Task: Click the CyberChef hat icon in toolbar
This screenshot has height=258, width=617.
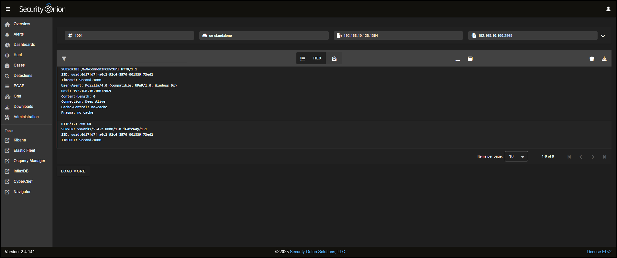Action: click(591, 59)
